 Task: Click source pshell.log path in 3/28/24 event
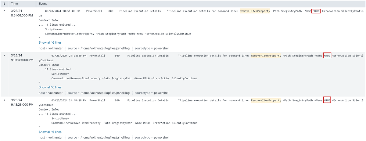[105, 48]
